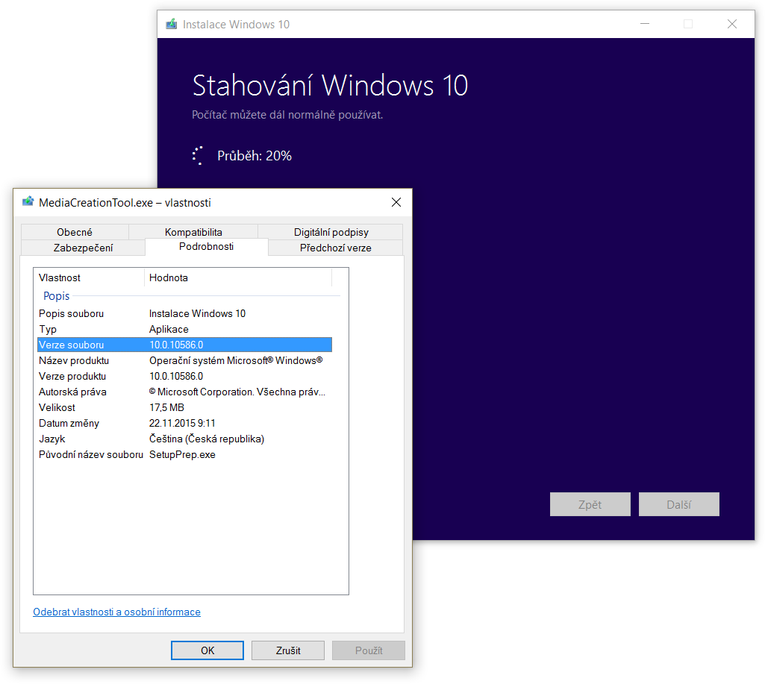765x684 pixels.
Task: Switch to the Zabezpečení tab
Action: click(83, 247)
